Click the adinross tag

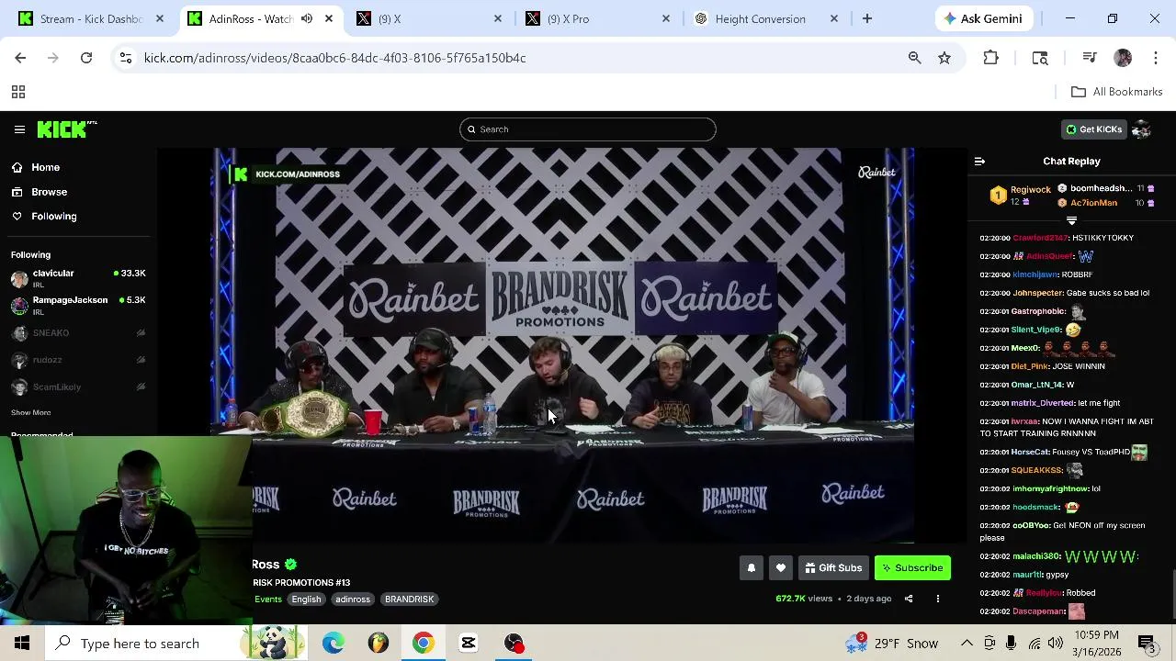353,599
